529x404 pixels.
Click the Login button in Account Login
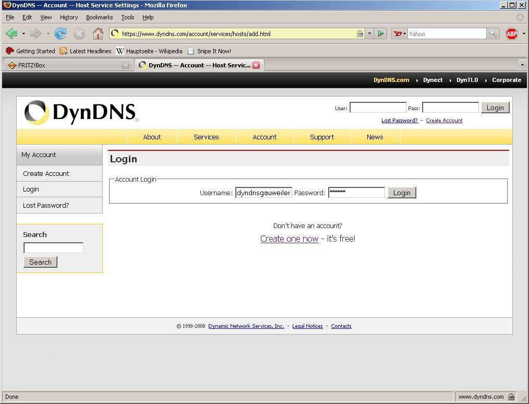(402, 193)
